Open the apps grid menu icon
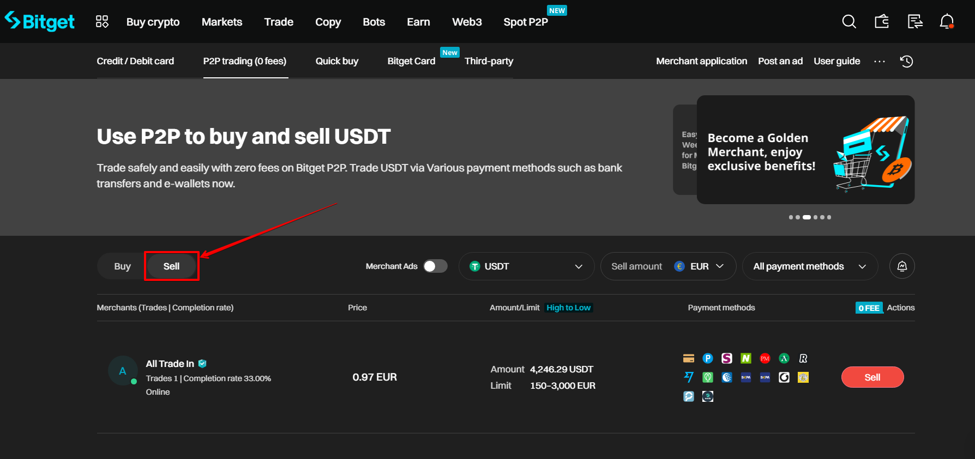This screenshot has height=459, width=975. coord(102,21)
